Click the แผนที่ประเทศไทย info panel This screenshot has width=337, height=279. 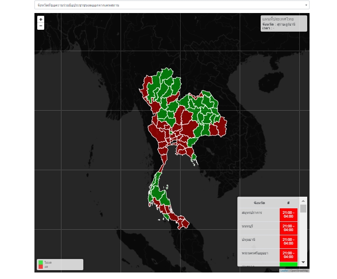point(283,23)
